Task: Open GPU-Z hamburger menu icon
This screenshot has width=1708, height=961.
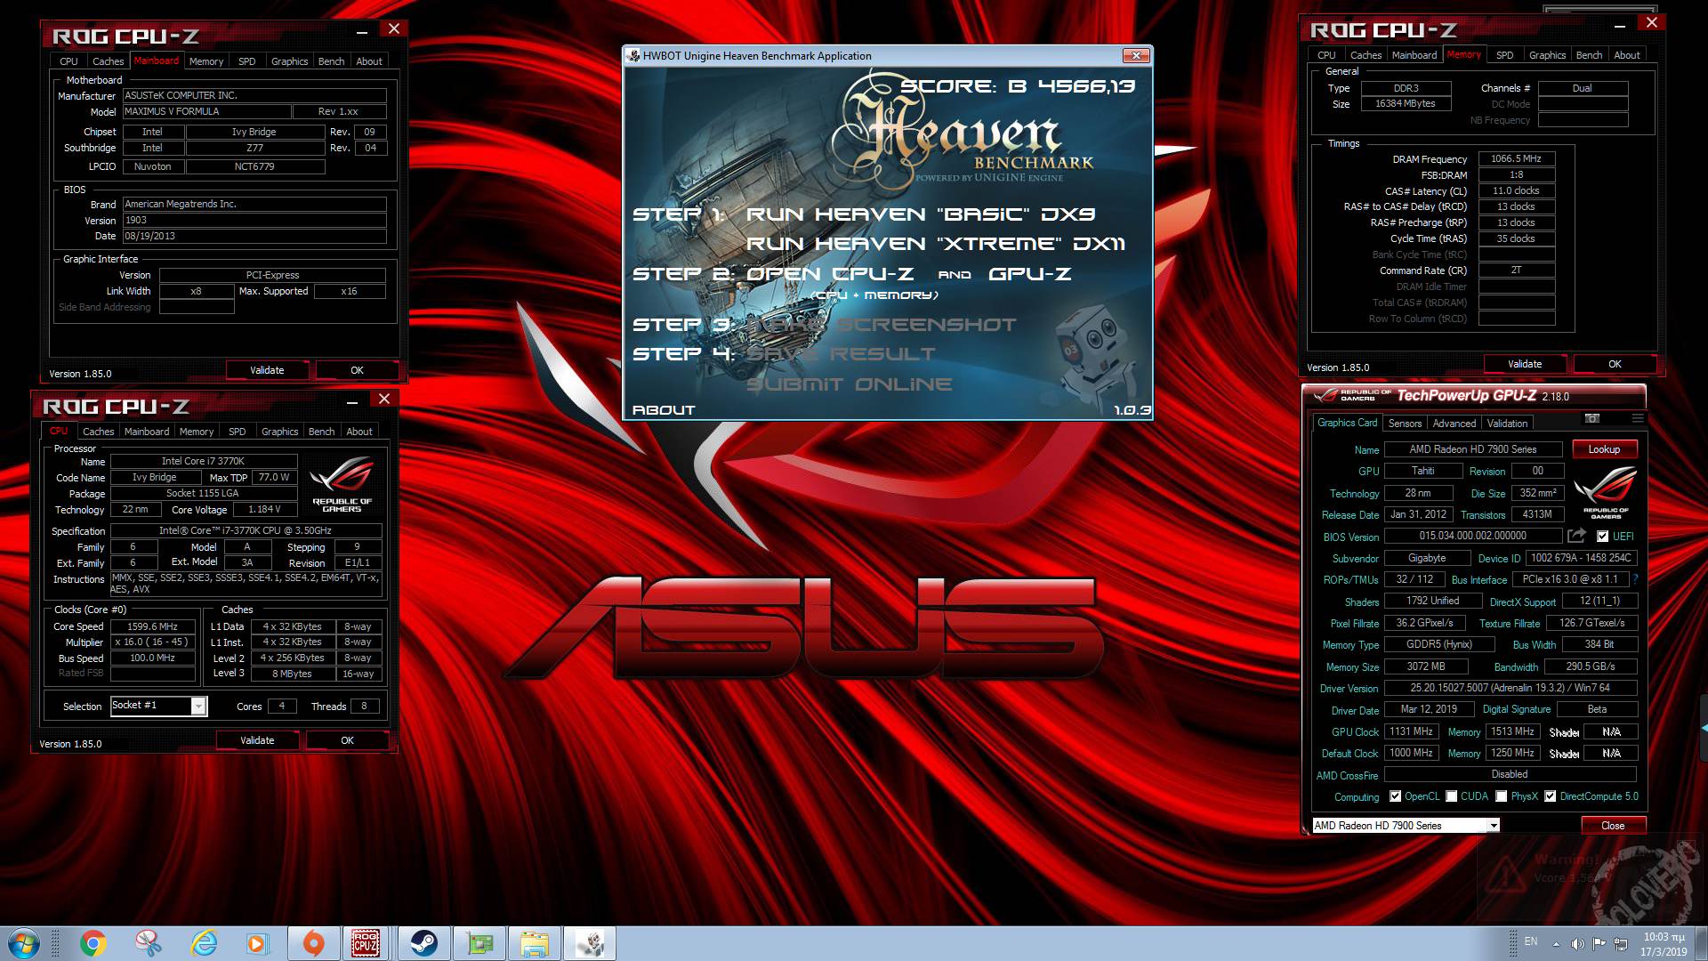Action: (1638, 418)
